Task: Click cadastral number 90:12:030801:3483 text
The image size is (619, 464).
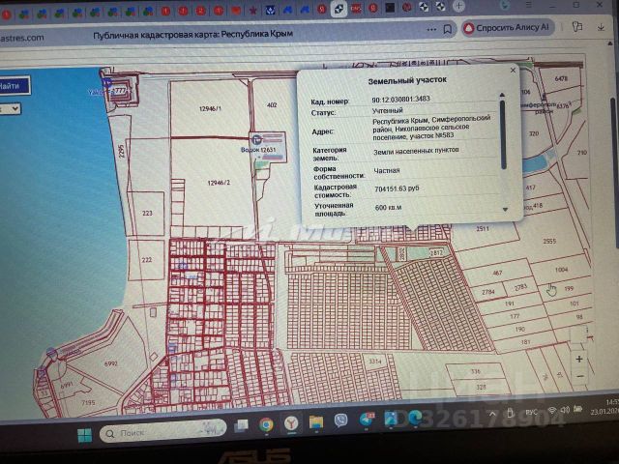Action: (x=400, y=99)
